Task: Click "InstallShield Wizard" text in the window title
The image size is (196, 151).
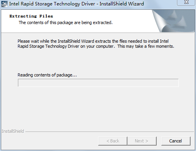Action: tap(122, 4)
